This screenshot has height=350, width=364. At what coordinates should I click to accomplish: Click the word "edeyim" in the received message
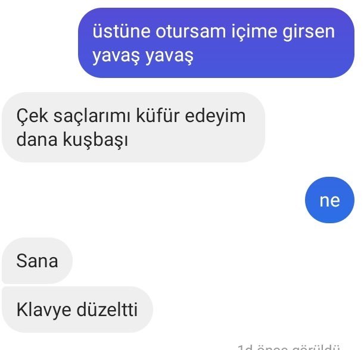point(215,115)
